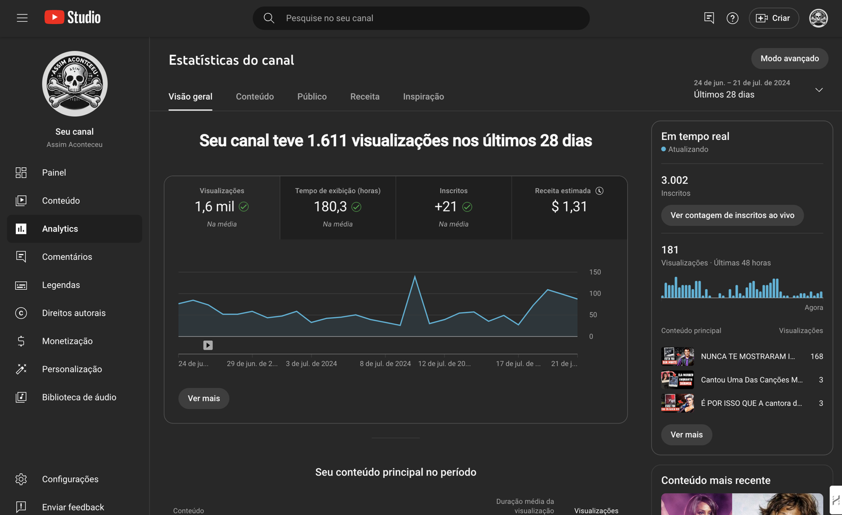Open the NUNCA TE MOSTRARAM video thumbnail
Screen dimensions: 842x515
pyautogui.click(x=677, y=357)
